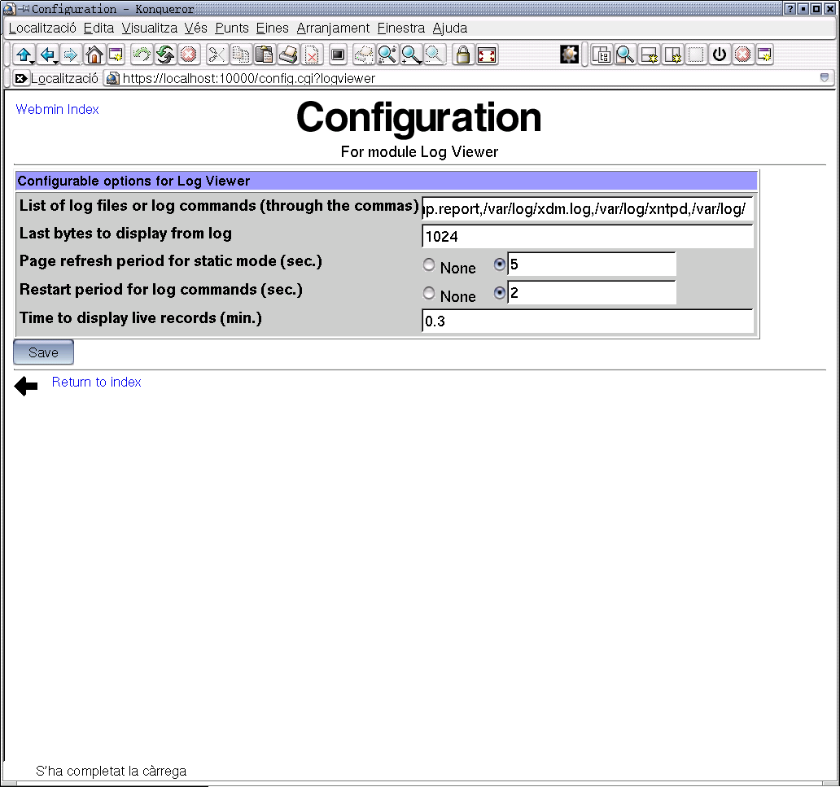
Task: Select None for Restart period for log commands
Action: coord(429,294)
